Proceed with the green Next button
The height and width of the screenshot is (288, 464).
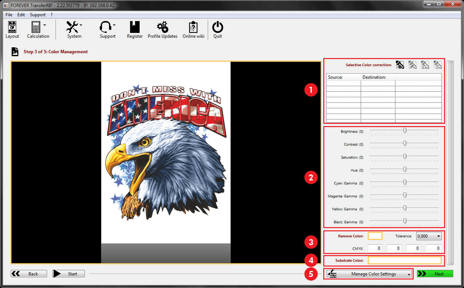[x=435, y=274]
